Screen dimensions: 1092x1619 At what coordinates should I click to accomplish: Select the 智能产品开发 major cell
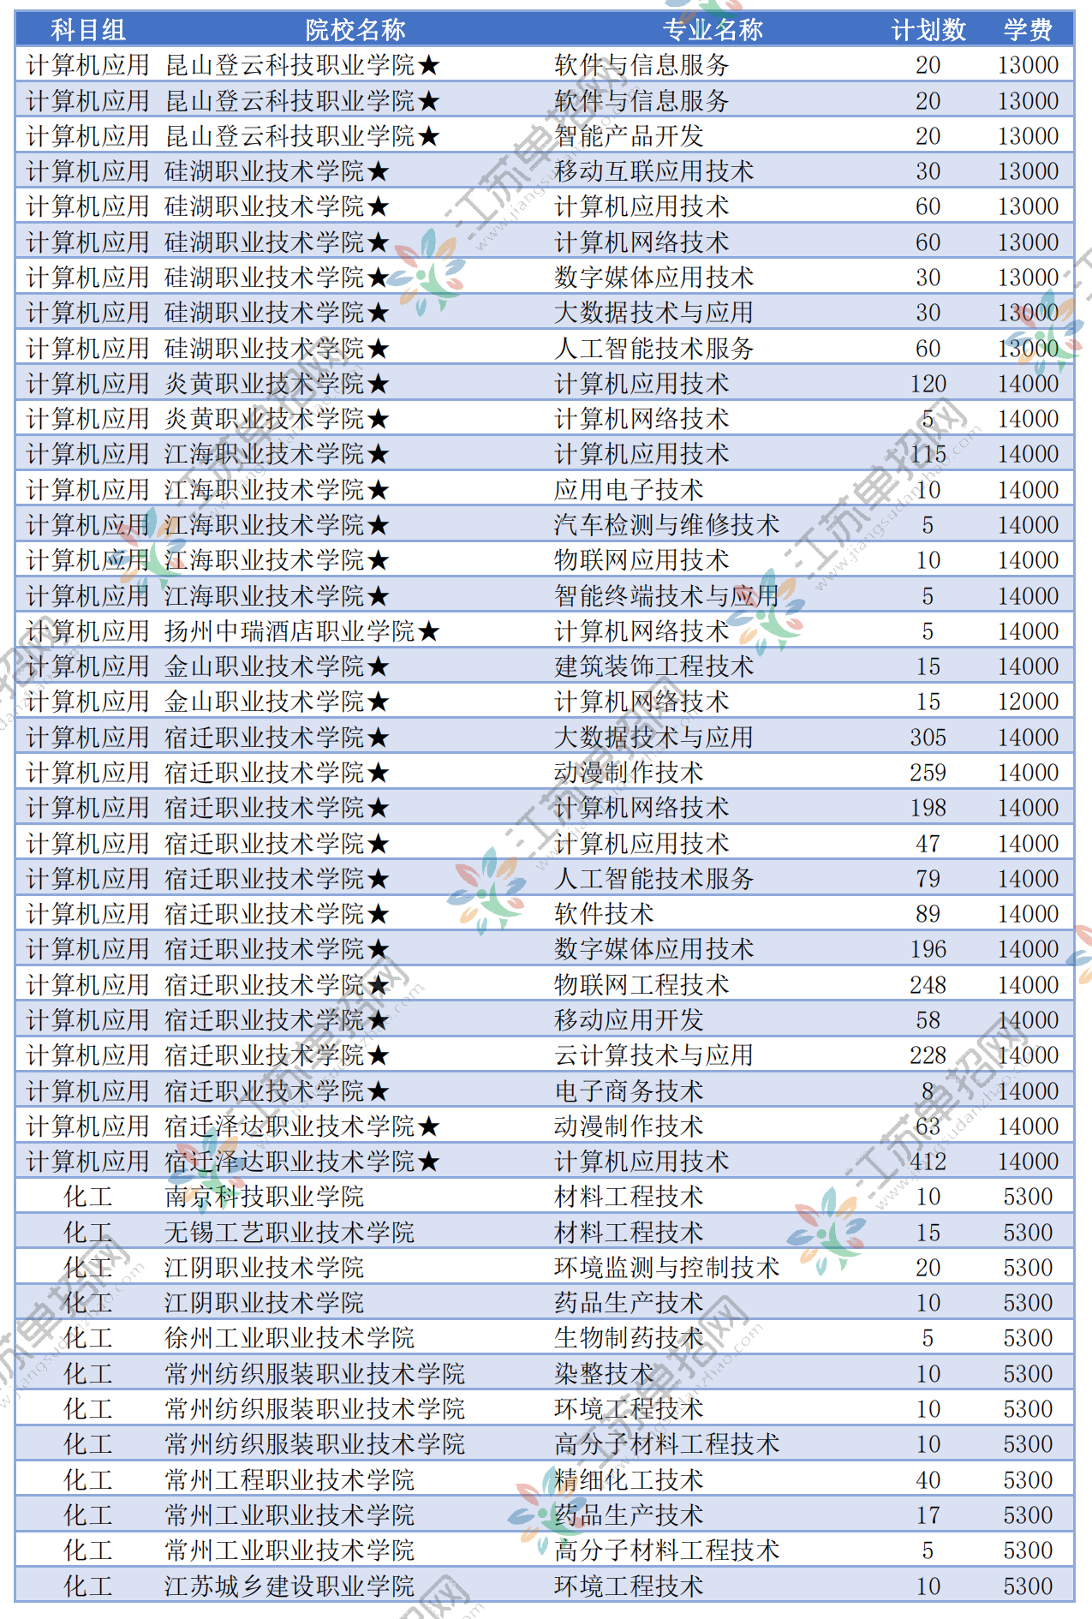(629, 136)
